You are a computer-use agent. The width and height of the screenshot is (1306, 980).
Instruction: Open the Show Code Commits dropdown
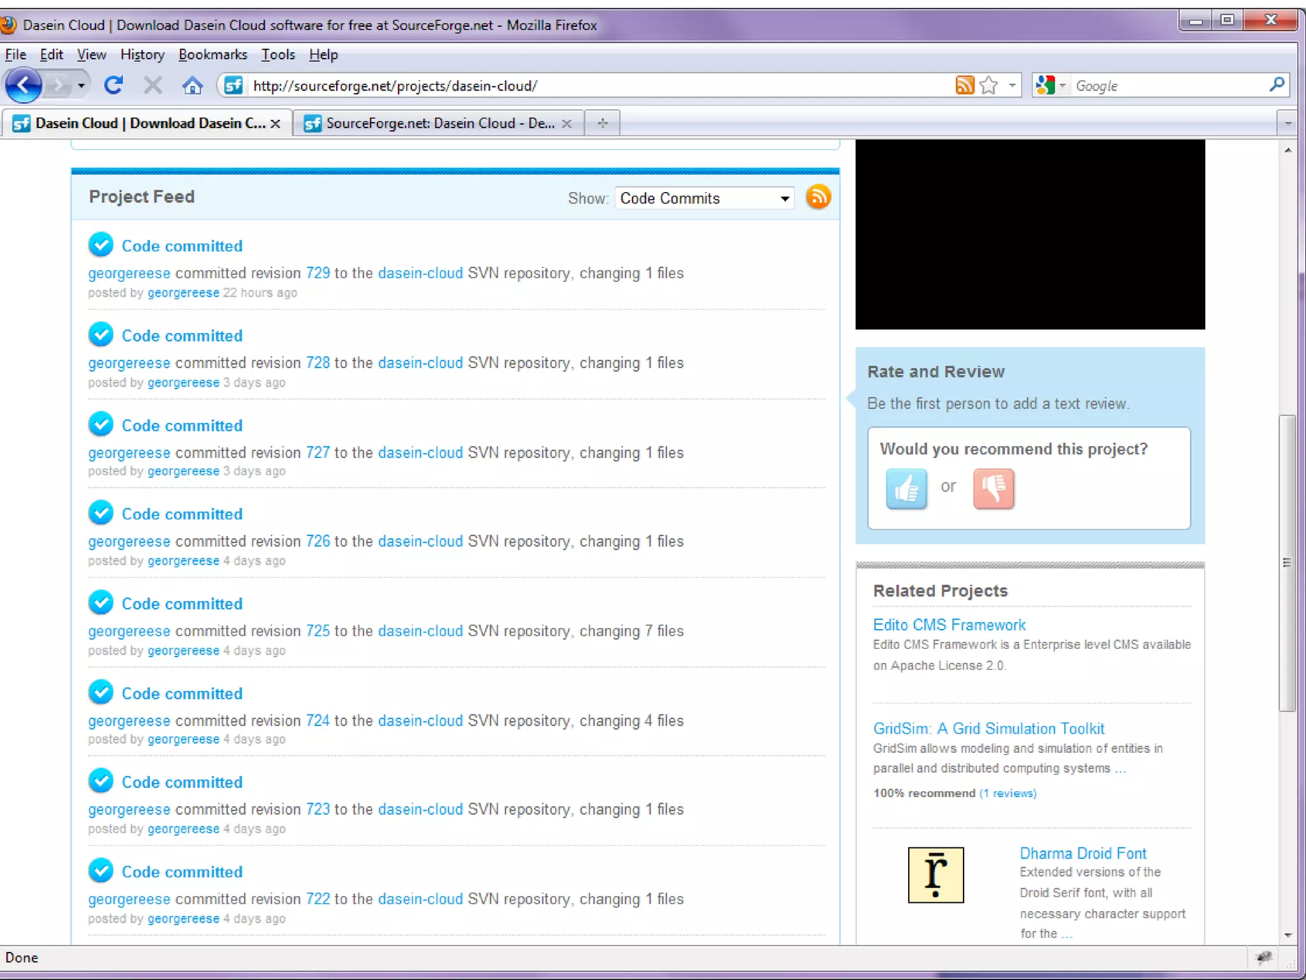(704, 198)
